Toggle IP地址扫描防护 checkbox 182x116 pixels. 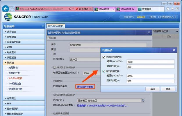[x=104, y=57]
